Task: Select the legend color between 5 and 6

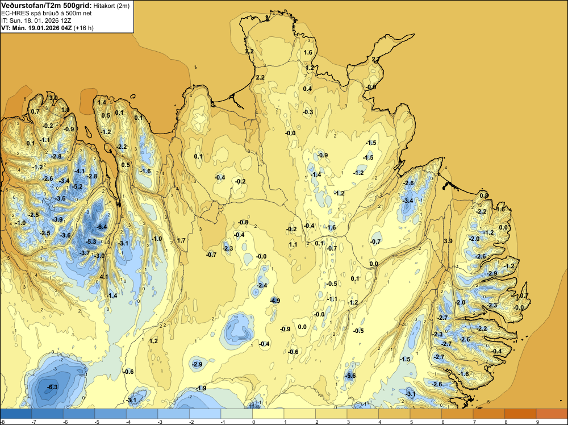Action: (425, 414)
